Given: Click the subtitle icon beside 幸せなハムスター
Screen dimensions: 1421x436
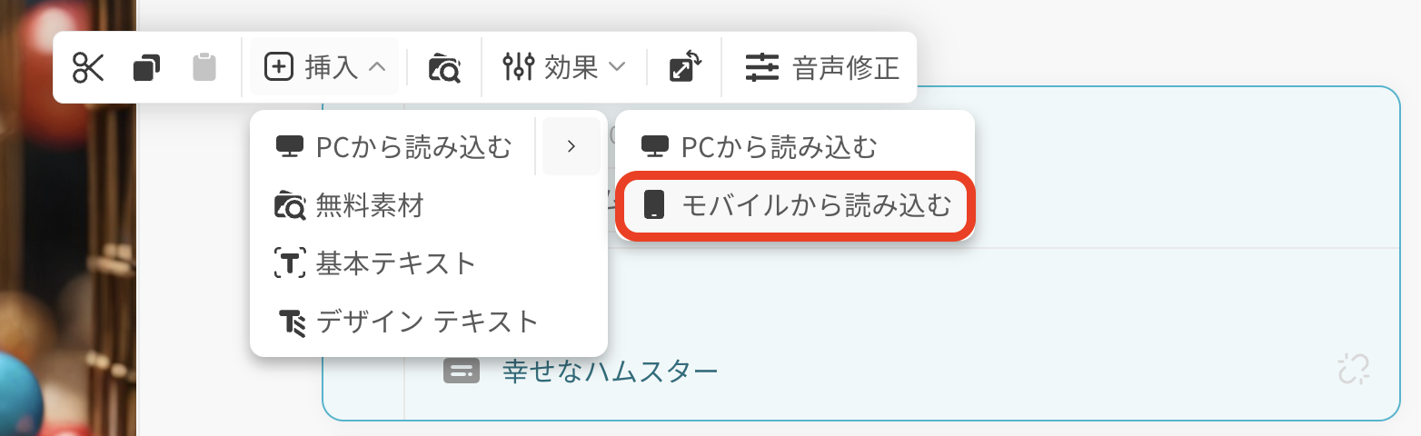Looking at the screenshot, I should coord(461,371).
